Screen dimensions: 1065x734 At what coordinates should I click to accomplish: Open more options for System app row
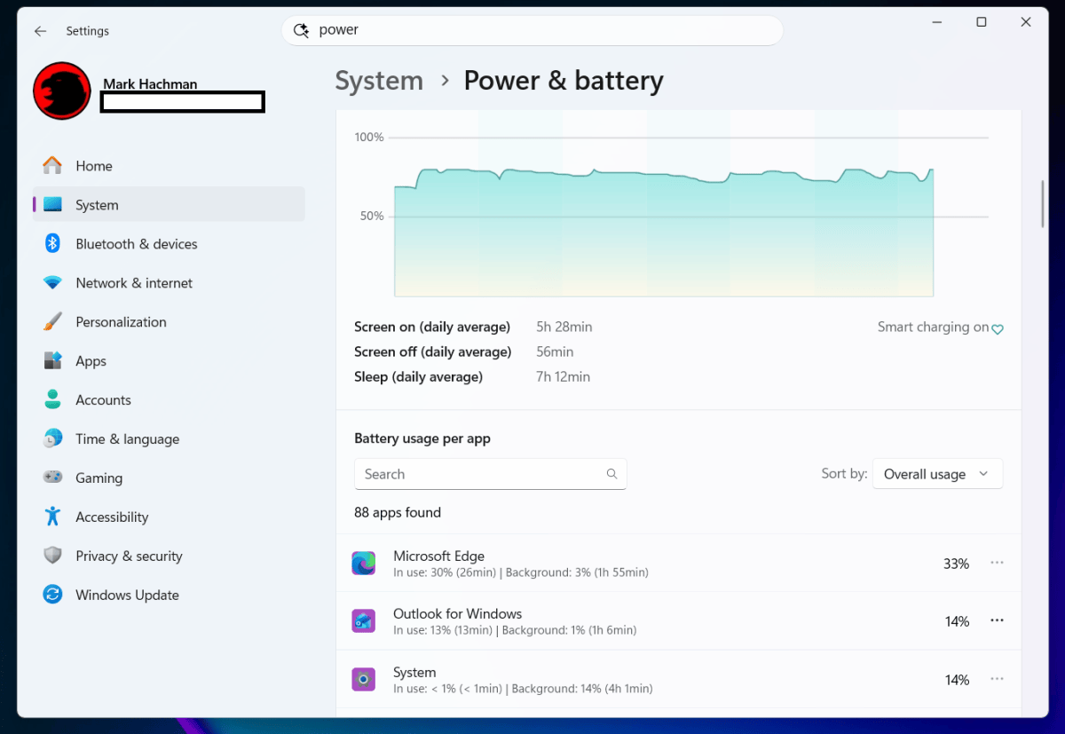[997, 679]
